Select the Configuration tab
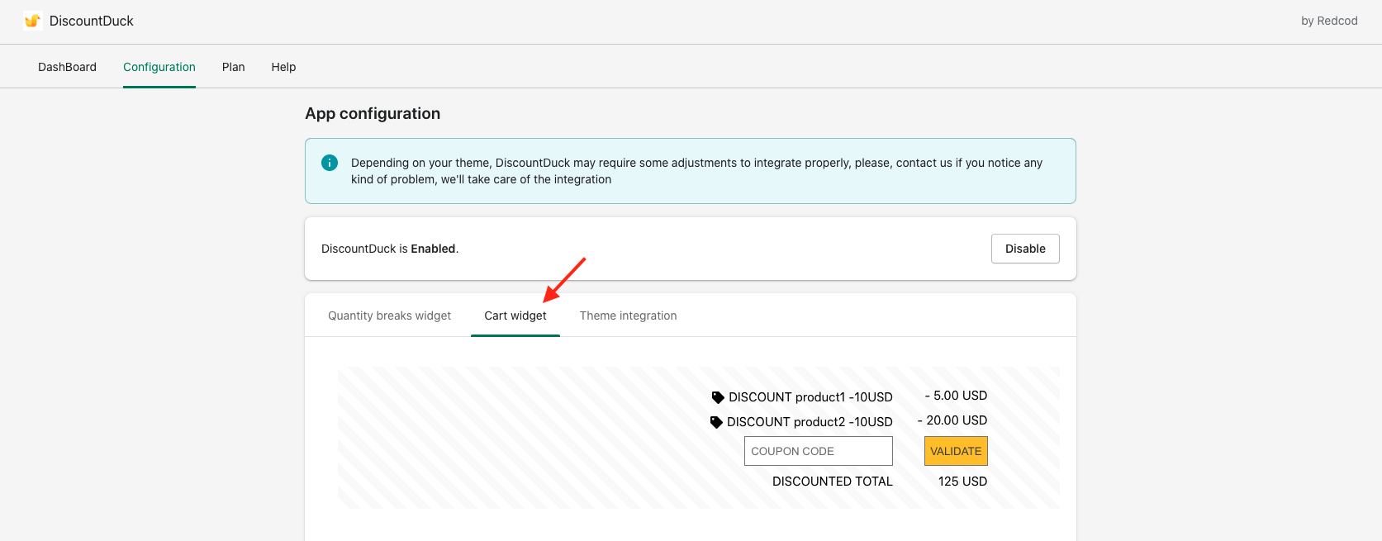The height and width of the screenshot is (541, 1382). [x=159, y=67]
